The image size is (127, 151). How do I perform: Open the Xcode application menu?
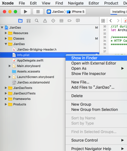pyautogui.click(x=8, y=3)
